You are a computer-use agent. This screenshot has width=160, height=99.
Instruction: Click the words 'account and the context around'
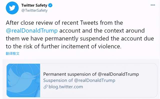pos(102,31)
